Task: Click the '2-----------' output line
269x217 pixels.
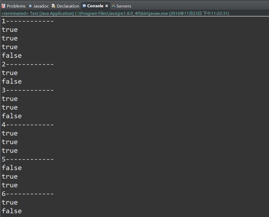Action: click(27, 64)
